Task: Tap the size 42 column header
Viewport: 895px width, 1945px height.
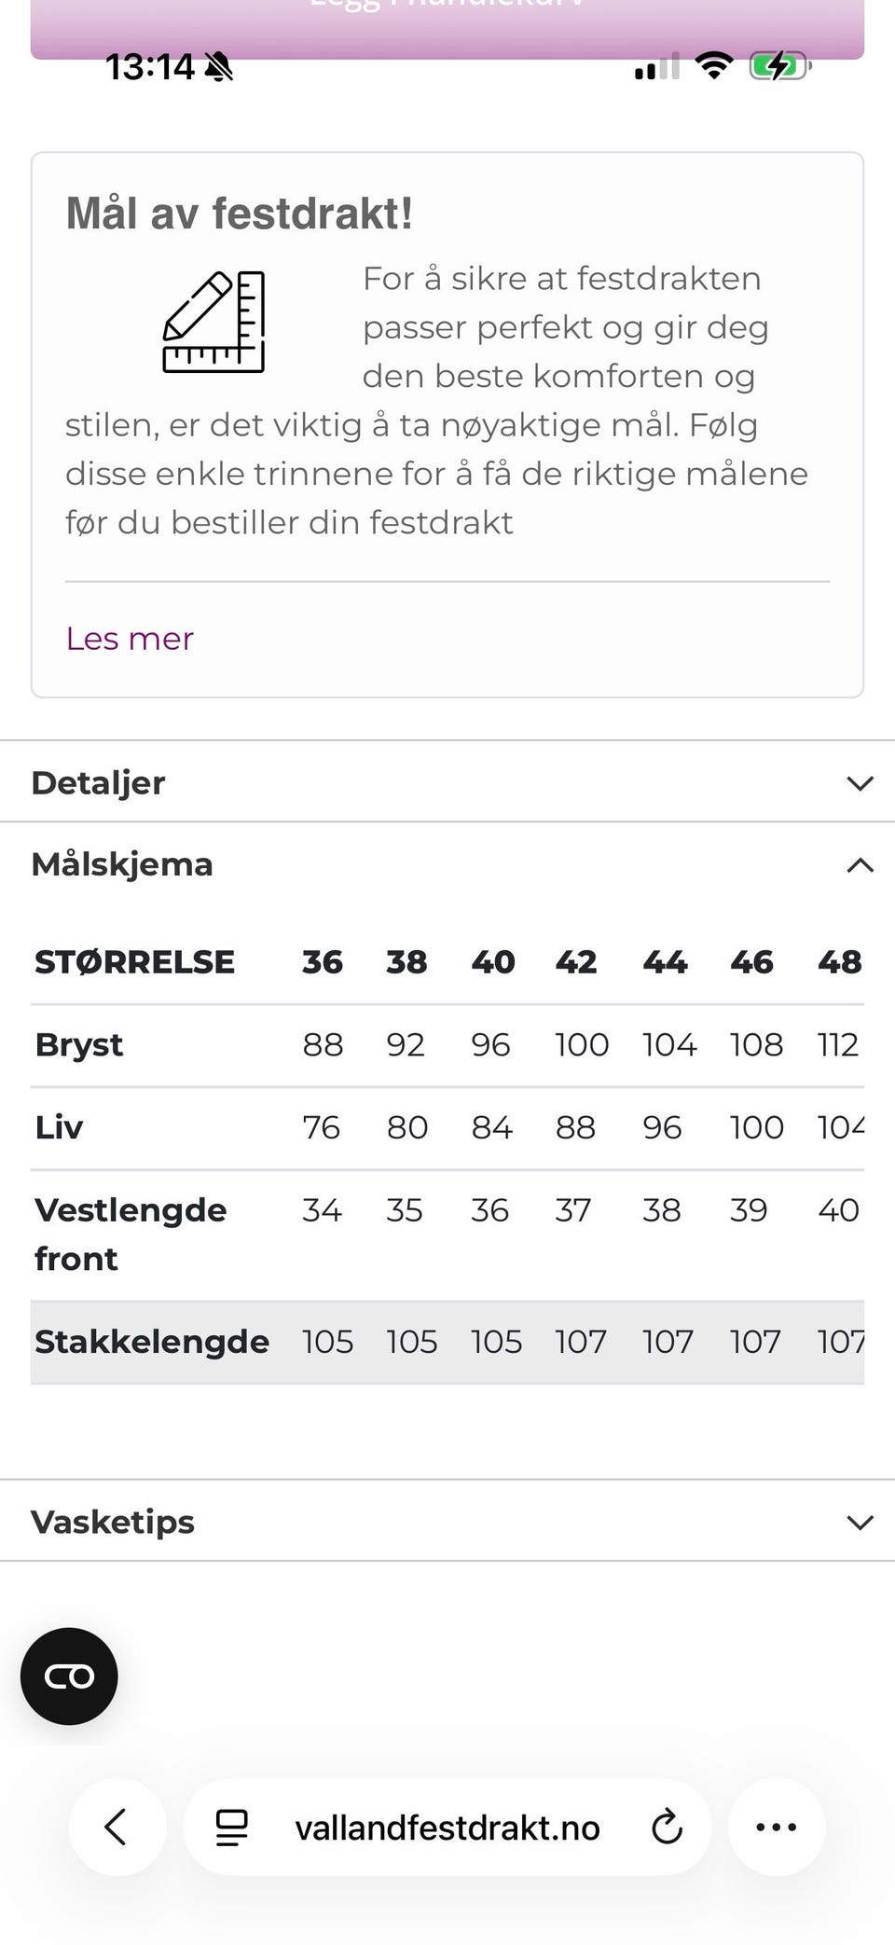Action: point(576,962)
